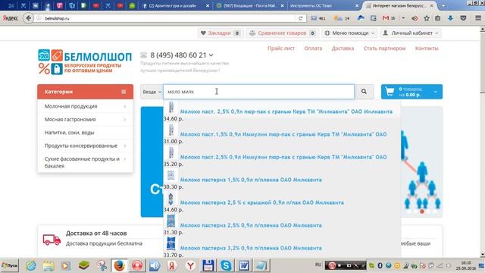Click the Категории hamburger icon

tap(124, 92)
